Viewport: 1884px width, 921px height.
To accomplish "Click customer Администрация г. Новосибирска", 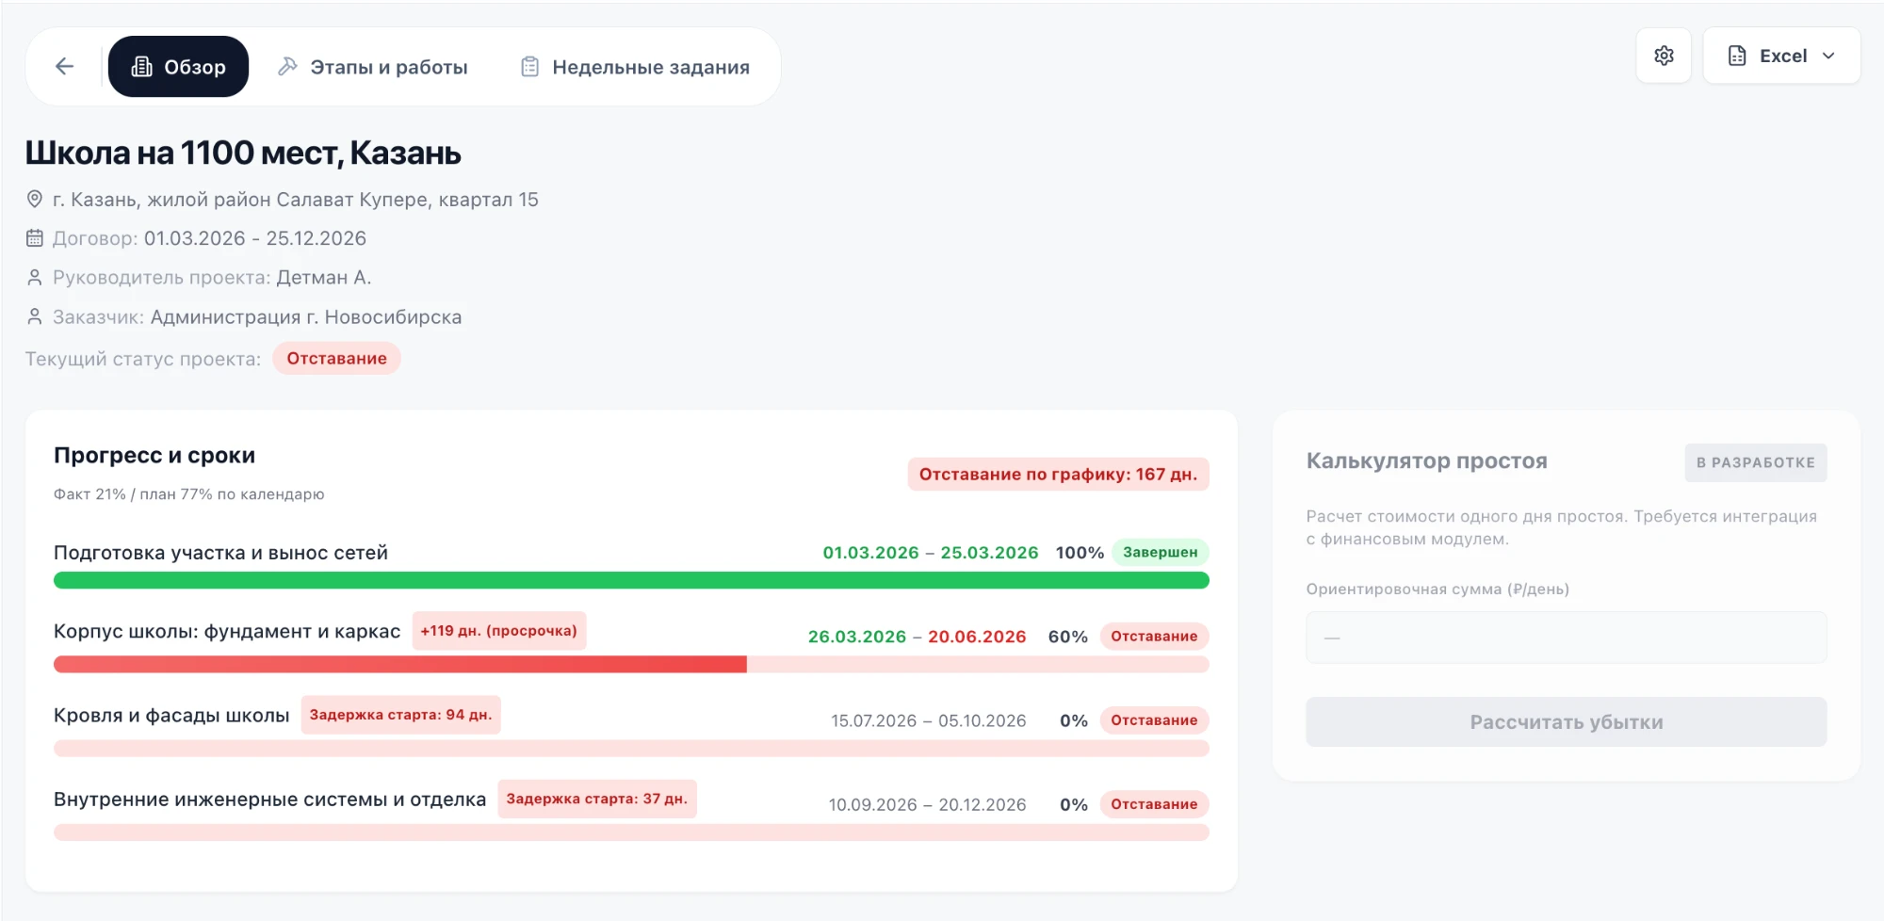I will click(x=306, y=317).
